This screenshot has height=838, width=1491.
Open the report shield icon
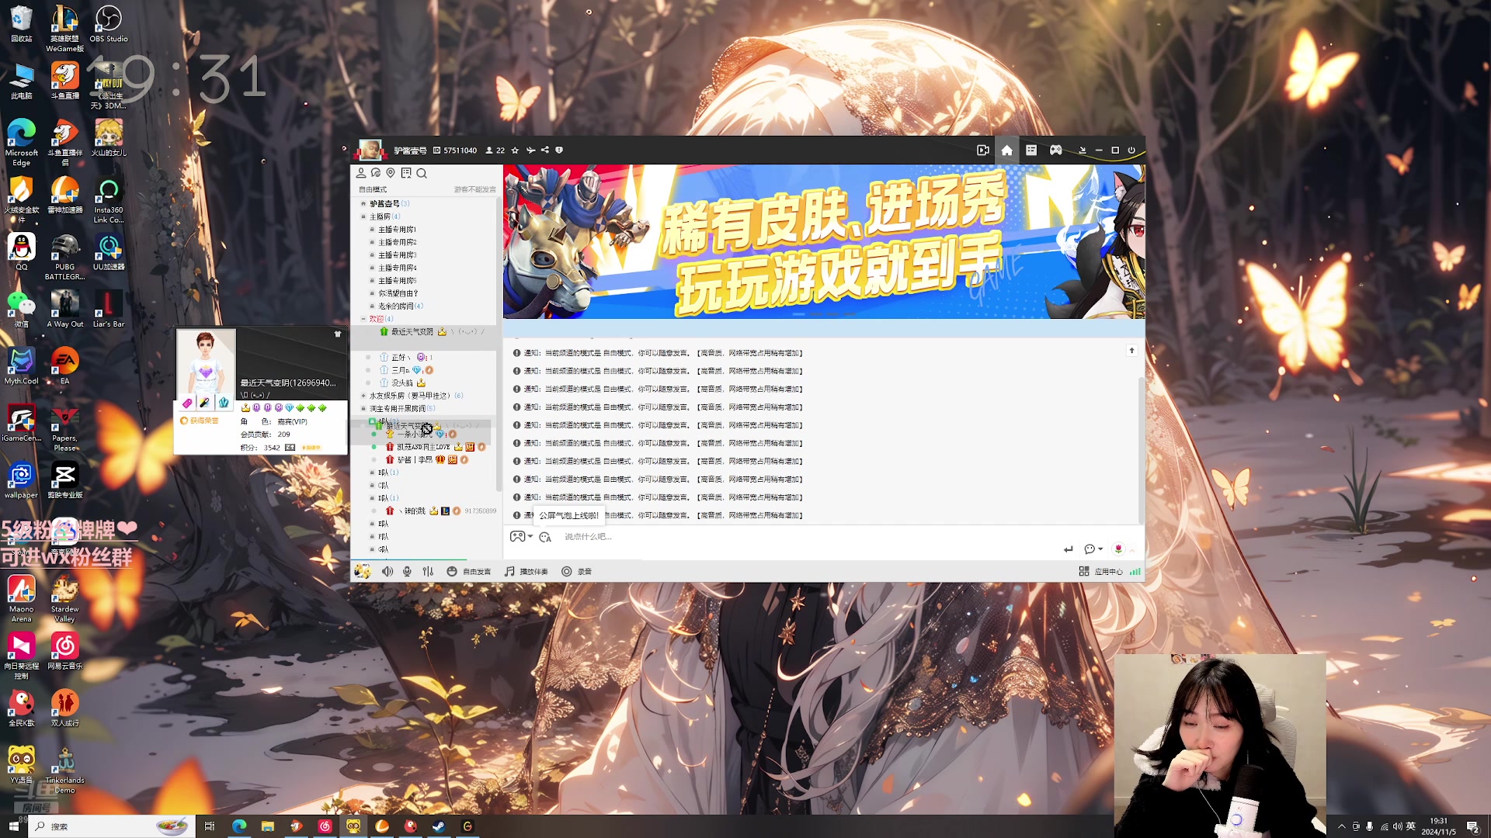tap(559, 151)
